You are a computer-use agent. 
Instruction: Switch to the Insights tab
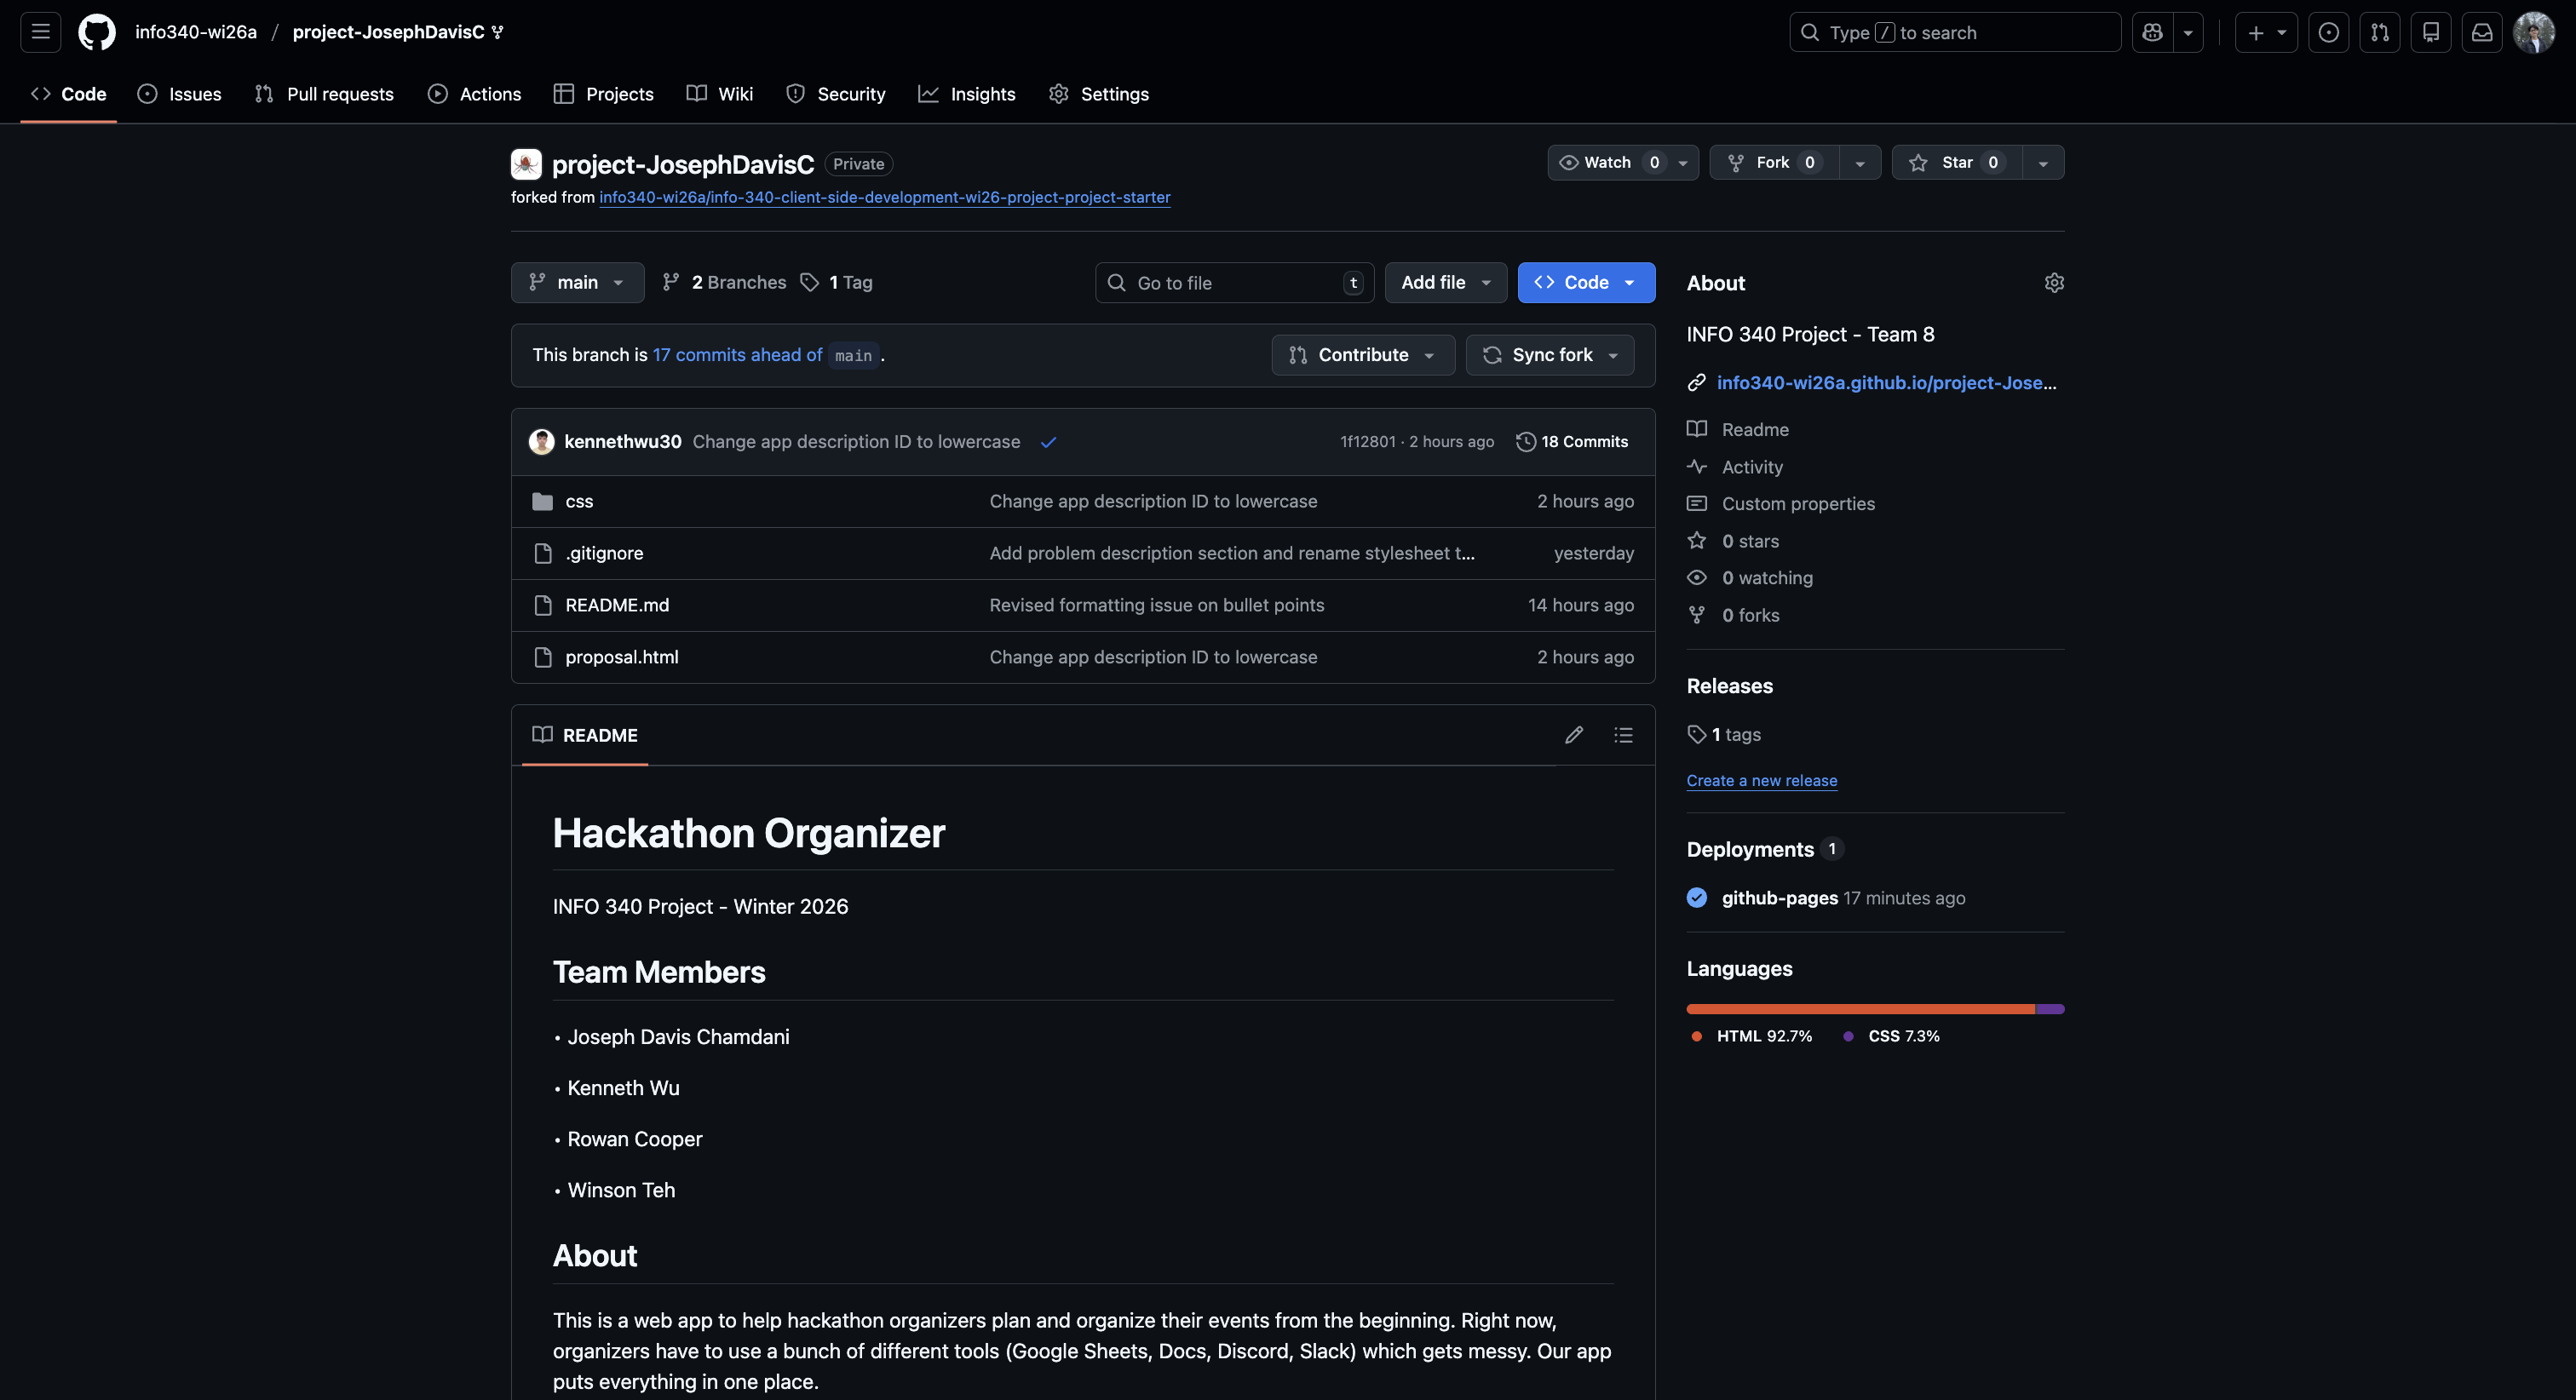tap(966, 93)
